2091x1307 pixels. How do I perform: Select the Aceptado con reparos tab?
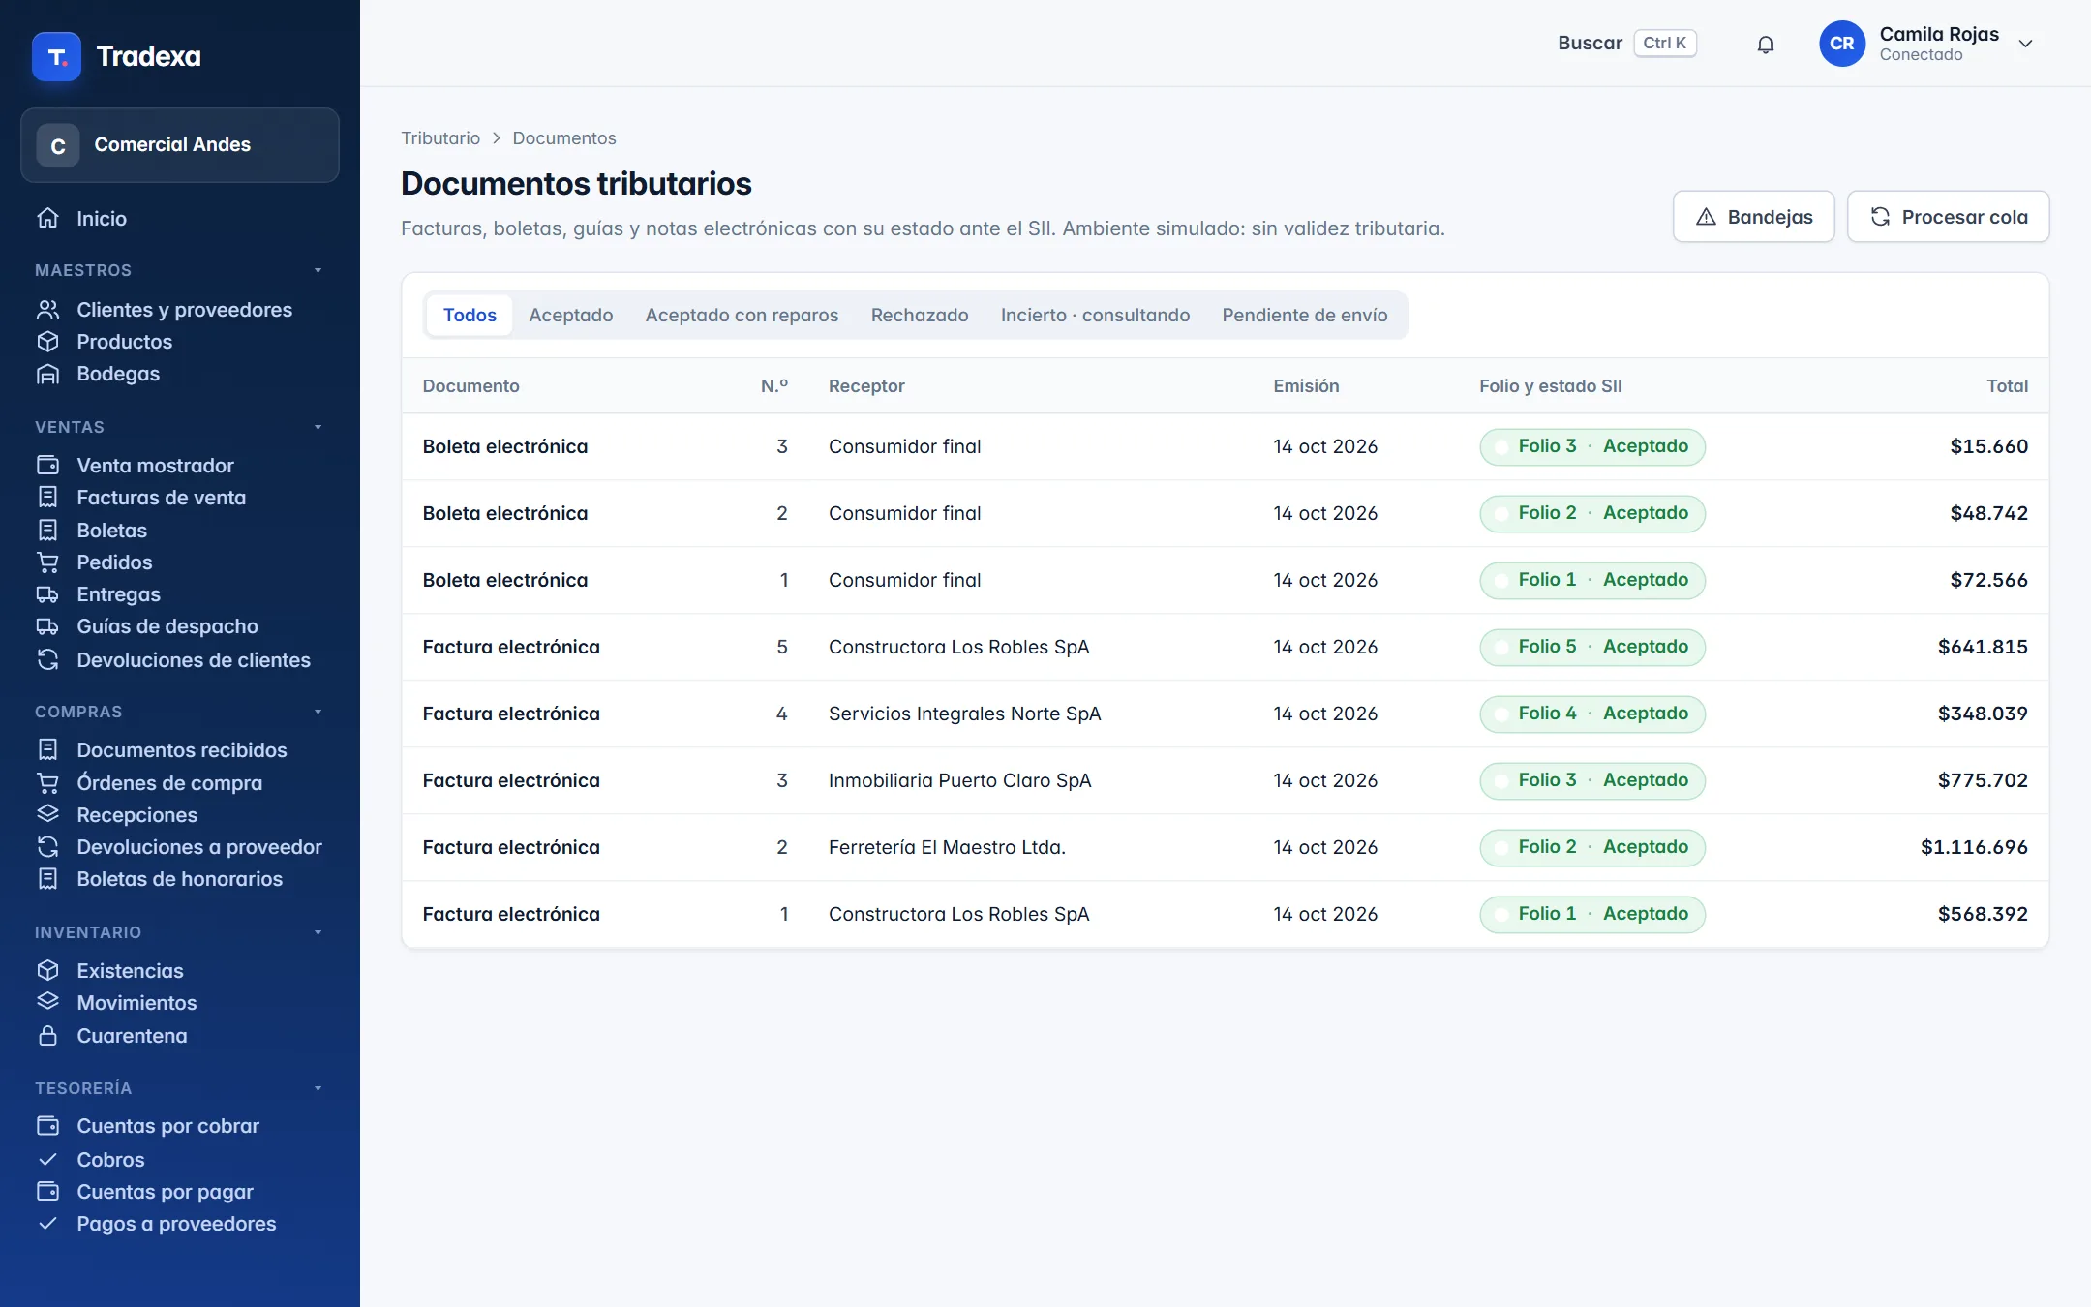[x=742, y=316]
